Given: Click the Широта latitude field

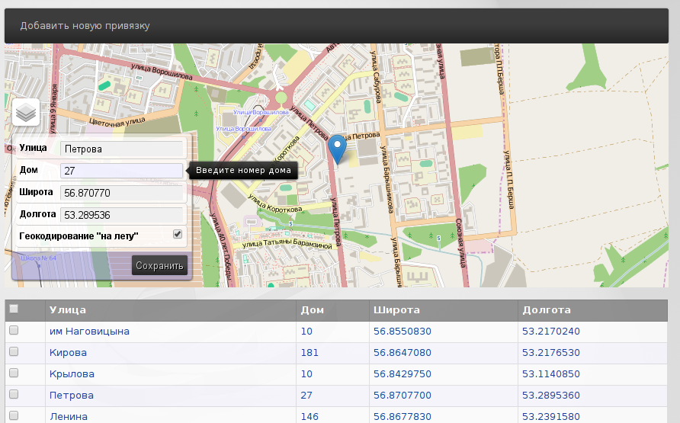Looking at the screenshot, I should [x=122, y=193].
